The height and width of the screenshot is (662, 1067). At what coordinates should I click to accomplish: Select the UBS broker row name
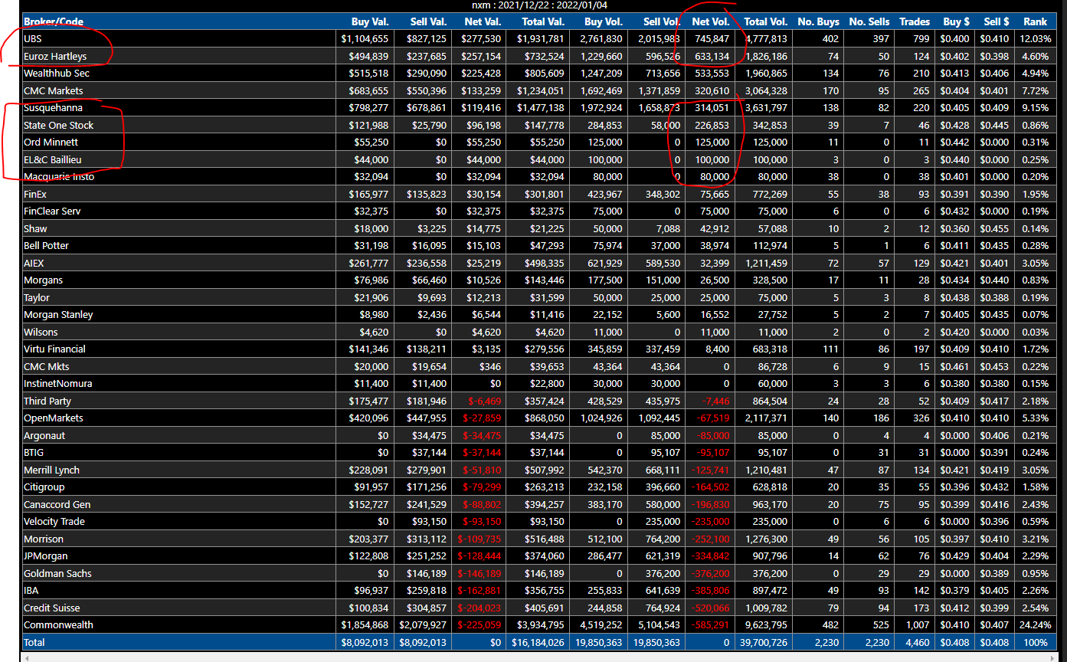[x=33, y=38]
